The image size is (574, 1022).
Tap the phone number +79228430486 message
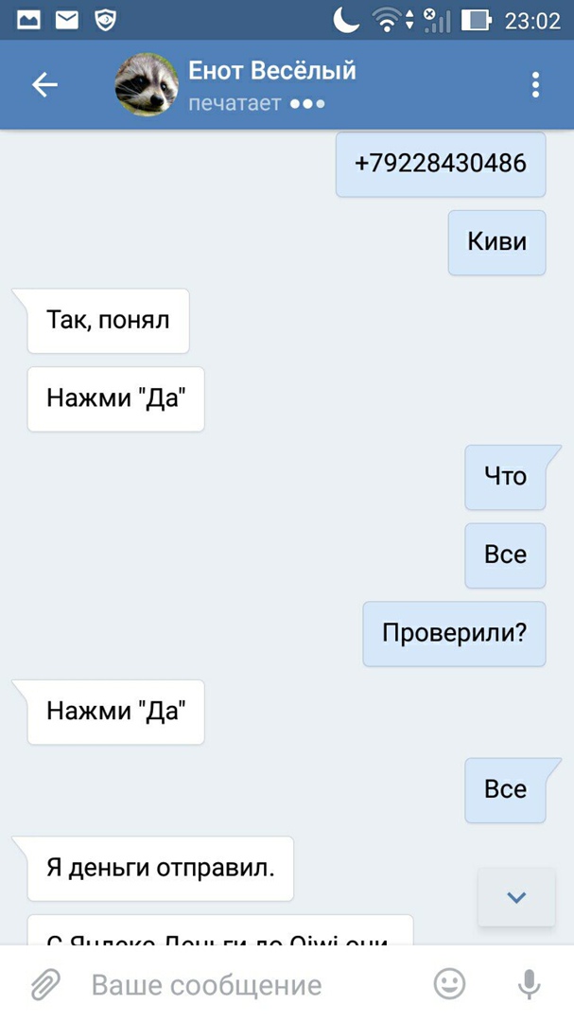[441, 164]
